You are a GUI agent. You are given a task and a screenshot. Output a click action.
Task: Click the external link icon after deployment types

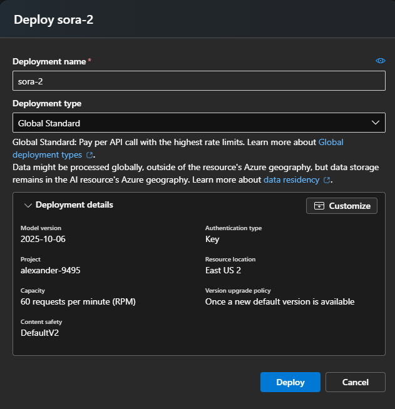90,155
